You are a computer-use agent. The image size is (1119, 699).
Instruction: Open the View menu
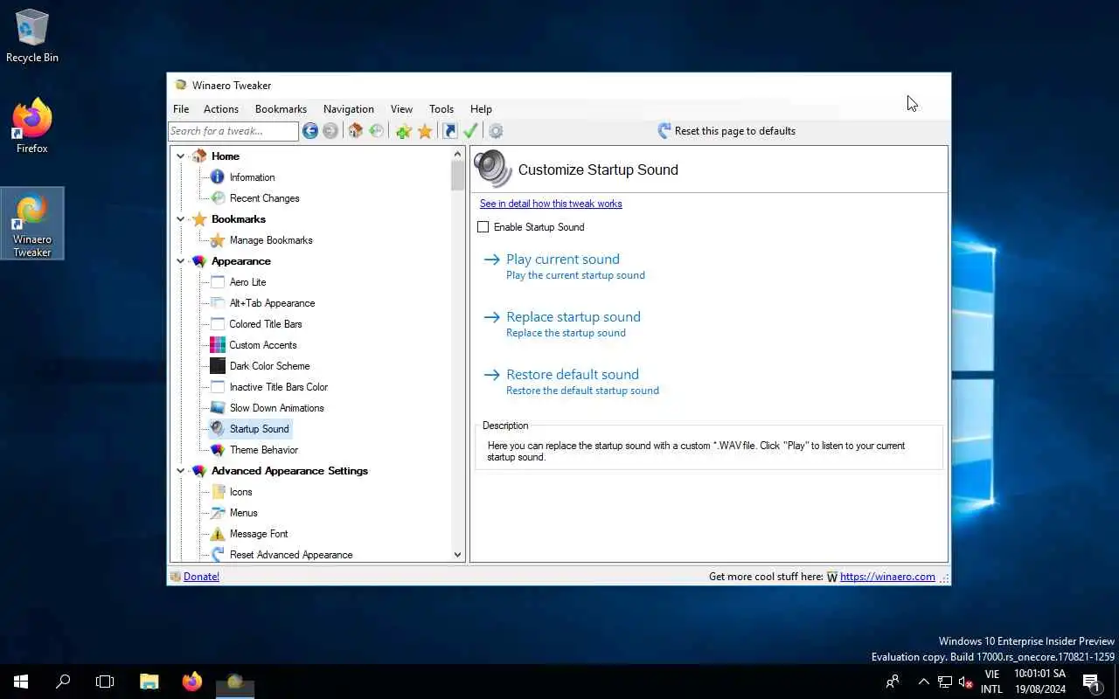click(401, 109)
